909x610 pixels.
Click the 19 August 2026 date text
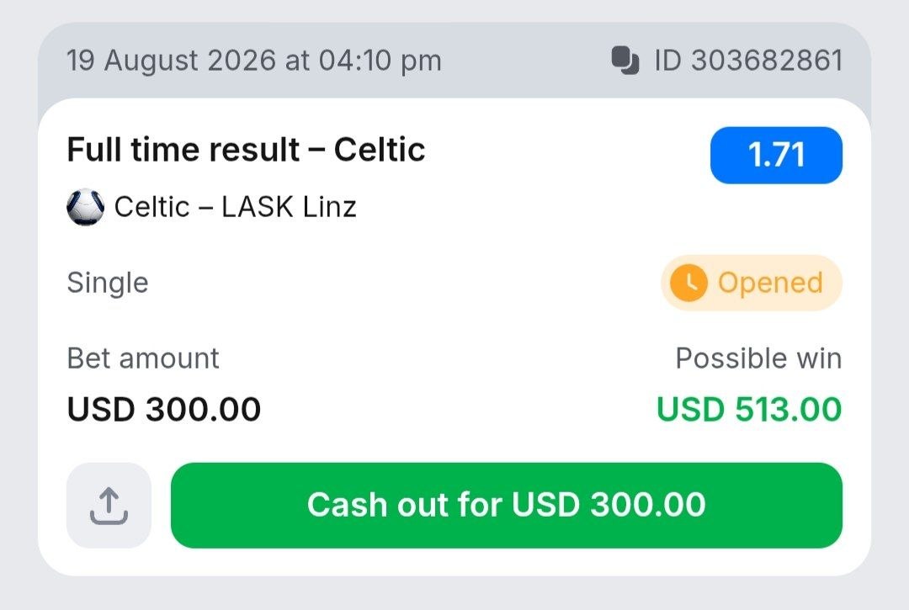point(171,61)
